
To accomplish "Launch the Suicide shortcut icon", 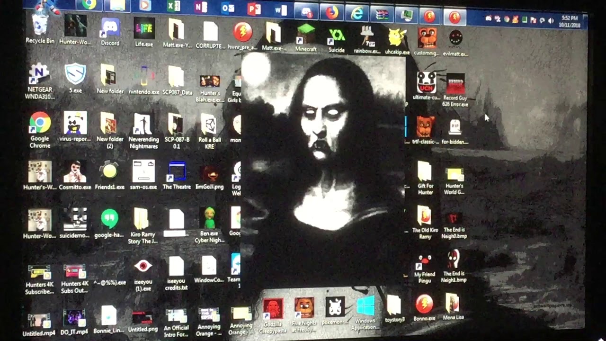I will pos(337,38).
